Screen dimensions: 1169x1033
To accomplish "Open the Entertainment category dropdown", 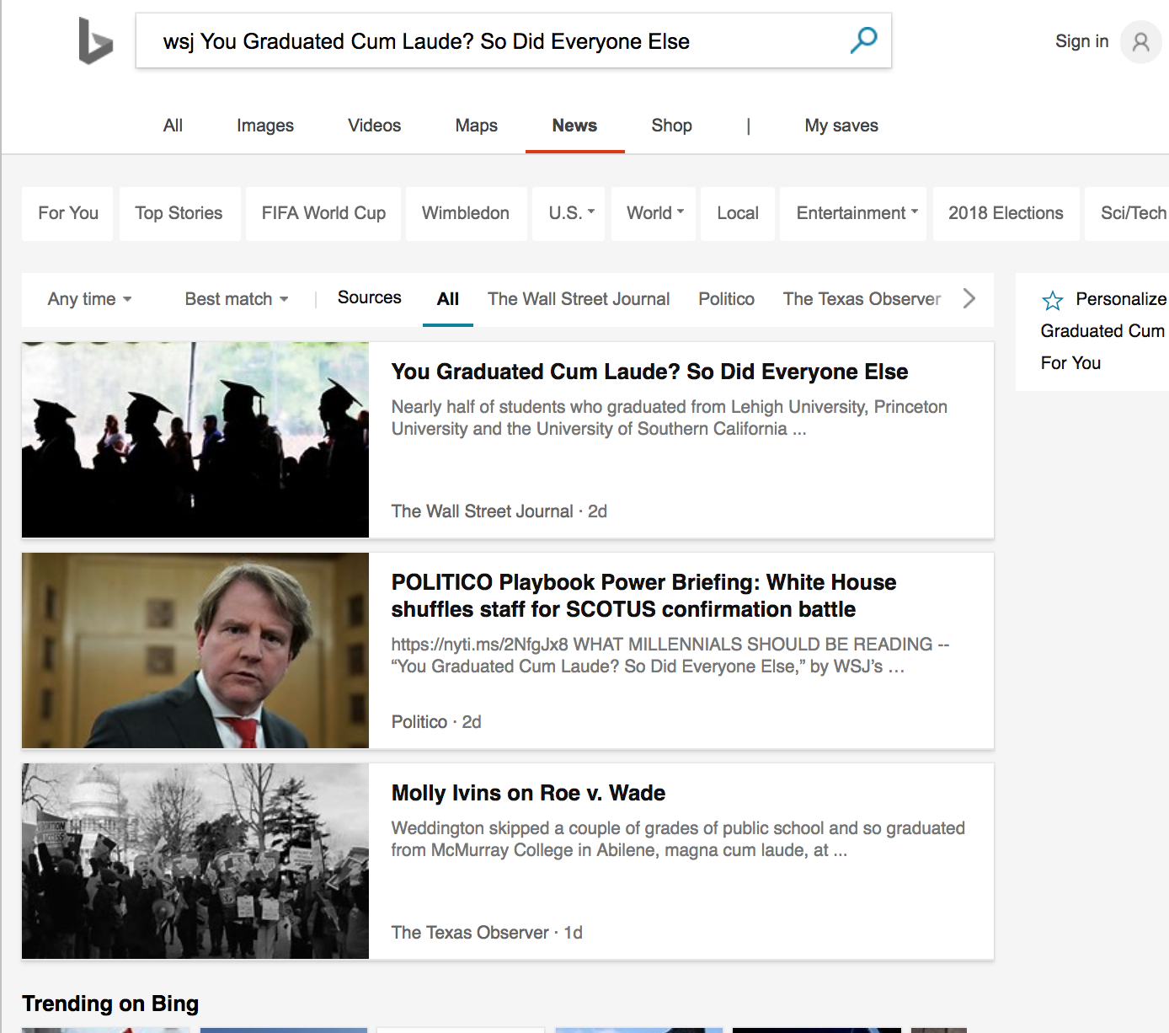I will point(852,213).
